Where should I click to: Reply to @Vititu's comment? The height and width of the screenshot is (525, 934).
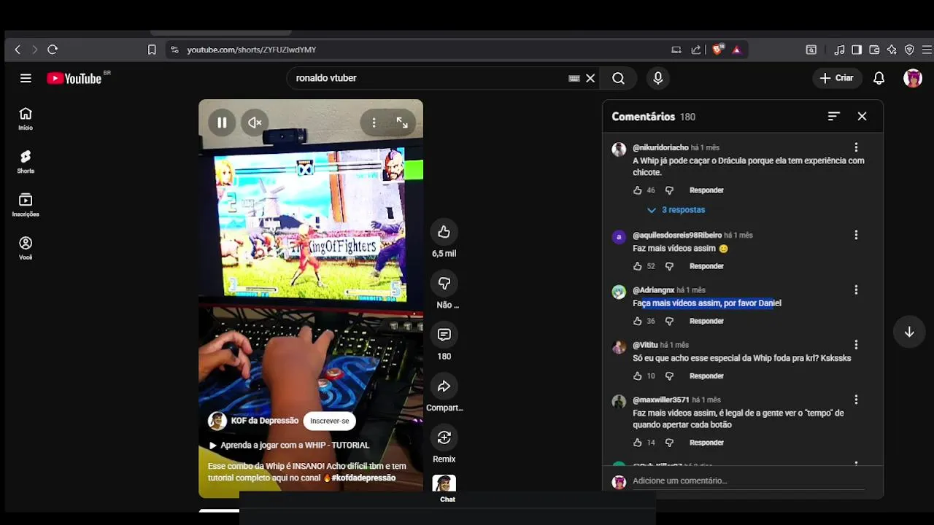pos(706,376)
